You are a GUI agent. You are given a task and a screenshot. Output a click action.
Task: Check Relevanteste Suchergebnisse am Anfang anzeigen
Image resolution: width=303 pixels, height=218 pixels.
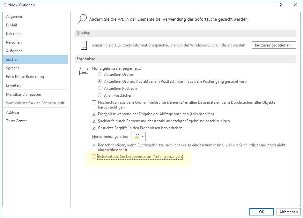click(x=94, y=157)
